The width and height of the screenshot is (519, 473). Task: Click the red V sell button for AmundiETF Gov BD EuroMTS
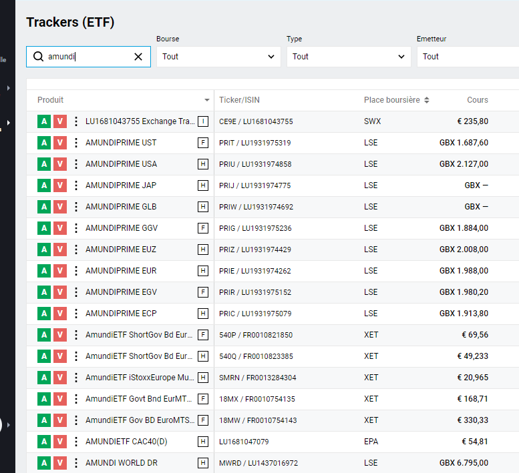[60, 420]
